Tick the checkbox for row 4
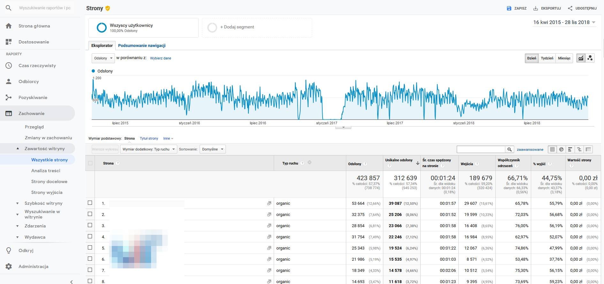The height and width of the screenshot is (284, 604). pos(90,236)
